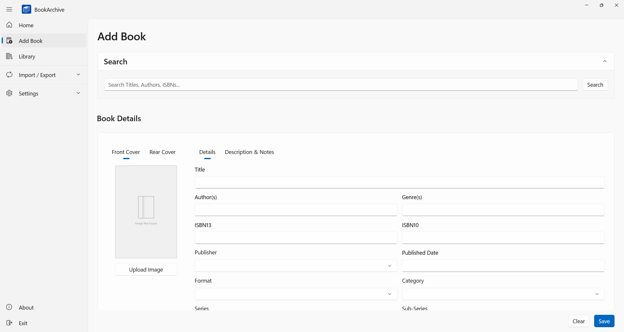Switch to the Rear Cover tab
This screenshot has height=332, width=624.
click(162, 152)
